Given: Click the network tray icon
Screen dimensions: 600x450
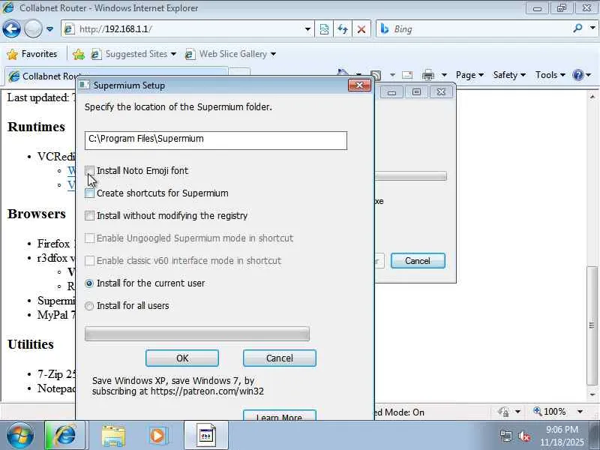Looking at the screenshot, I should click(x=505, y=436).
